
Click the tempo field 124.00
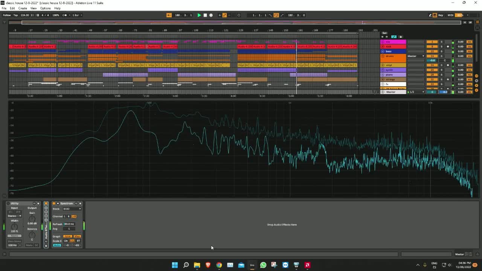pos(25,15)
